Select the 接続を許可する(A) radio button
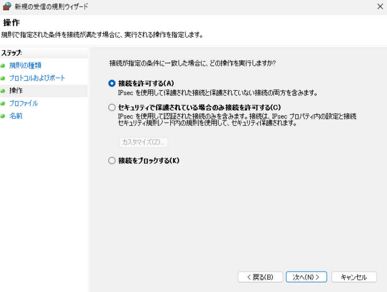The image size is (387, 292). 112,83
